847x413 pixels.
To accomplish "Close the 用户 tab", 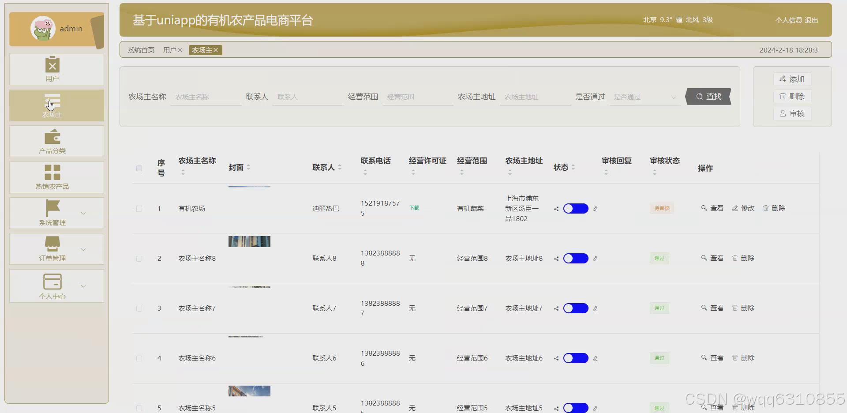I will tap(180, 50).
